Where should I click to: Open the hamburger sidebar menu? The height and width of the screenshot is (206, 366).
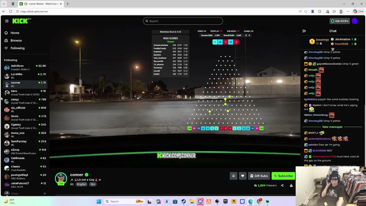pos(7,21)
